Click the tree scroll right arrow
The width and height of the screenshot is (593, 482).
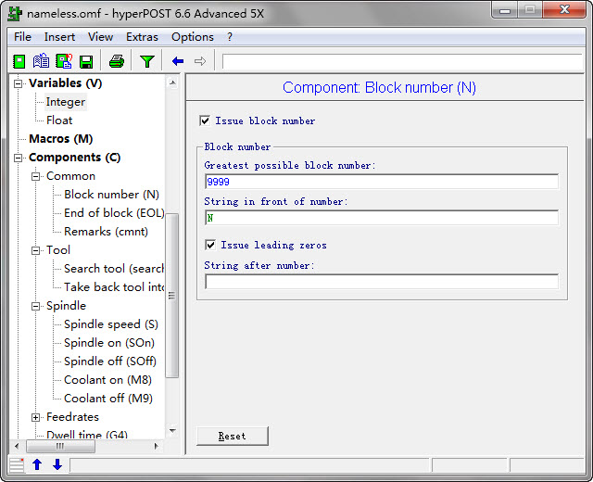pos(157,446)
